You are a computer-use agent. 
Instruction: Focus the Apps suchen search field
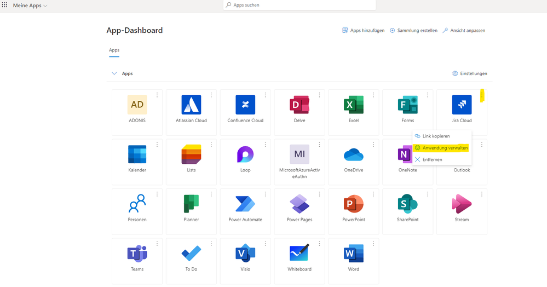pyautogui.click(x=300, y=5)
